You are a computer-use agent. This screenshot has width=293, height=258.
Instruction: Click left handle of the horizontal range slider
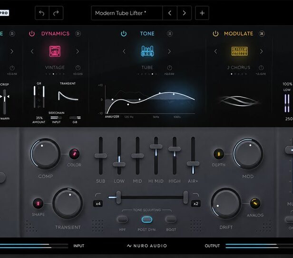(x=118, y=198)
